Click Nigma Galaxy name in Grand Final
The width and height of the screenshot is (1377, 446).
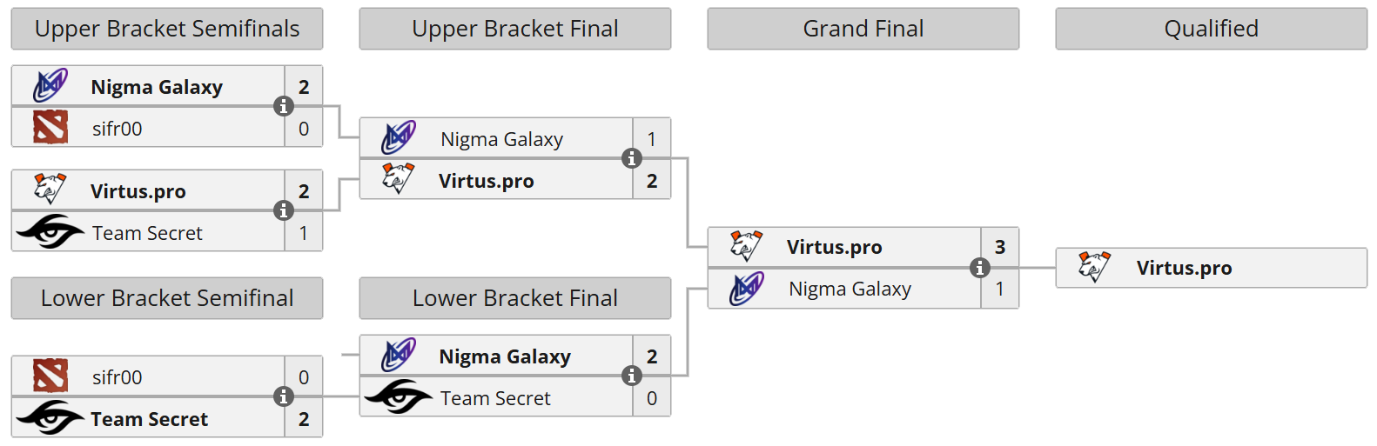point(850,289)
